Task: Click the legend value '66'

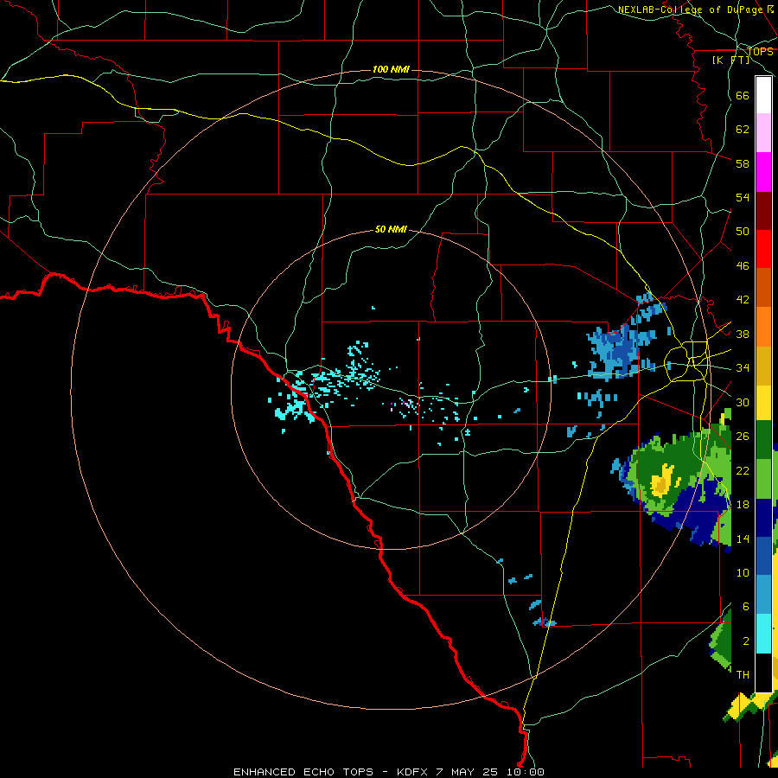Action: (x=743, y=95)
